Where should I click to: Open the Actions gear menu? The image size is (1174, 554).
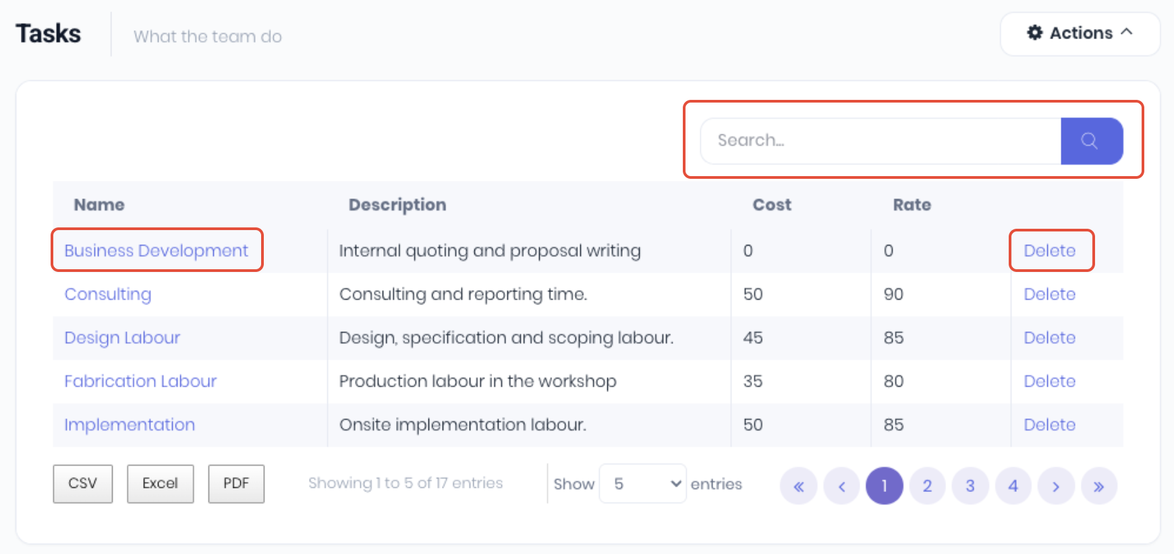(x=1080, y=33)
